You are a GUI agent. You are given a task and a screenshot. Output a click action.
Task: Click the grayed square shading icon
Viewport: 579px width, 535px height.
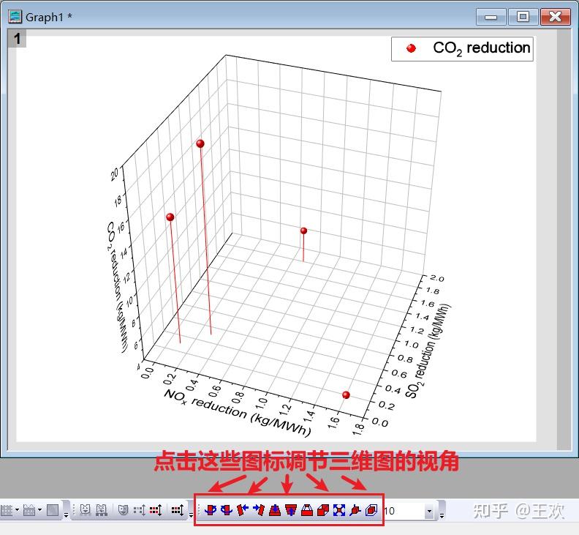pos(53,510)
